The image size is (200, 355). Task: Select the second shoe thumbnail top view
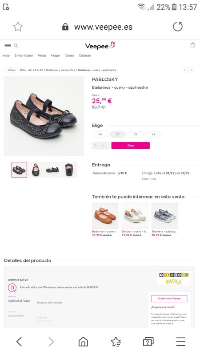[36, 170]
